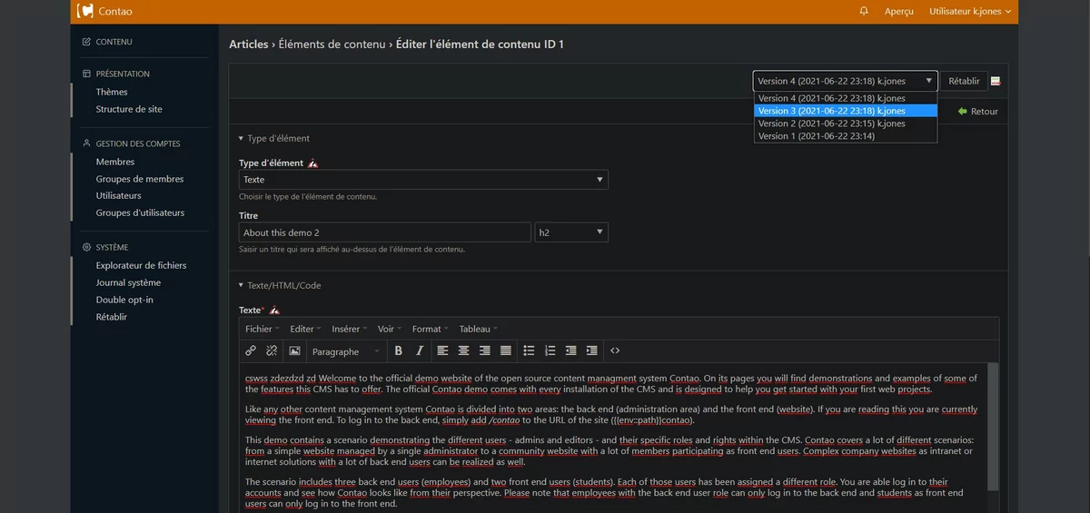
Task: Click the Gestion des comptes icon
Action: pyautogui.click(x=86, y=143)
